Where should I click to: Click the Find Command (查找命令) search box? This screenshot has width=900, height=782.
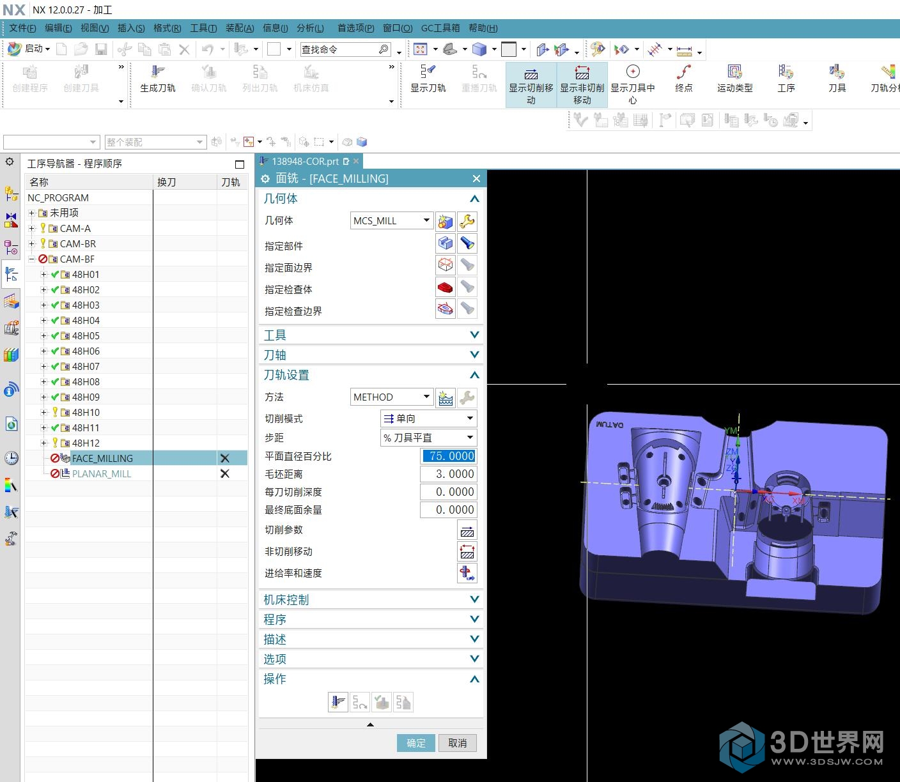(x=345, y=49)
